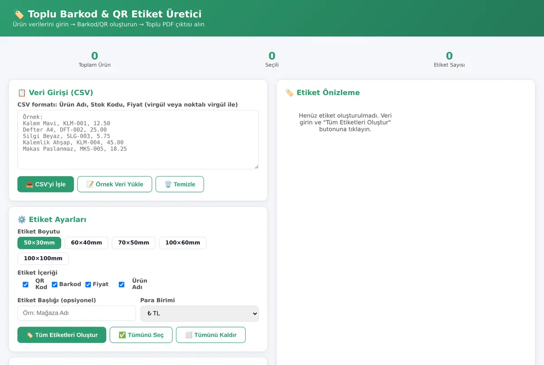Open the Para Birimi currency dropdown
Image resolution: width=544 pixels, height=365 pixels.
199,313
